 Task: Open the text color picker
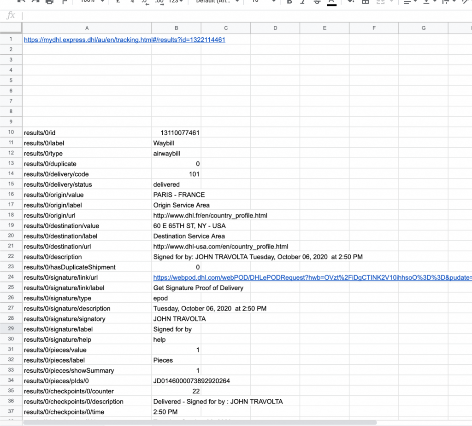[x=331, y=2]
